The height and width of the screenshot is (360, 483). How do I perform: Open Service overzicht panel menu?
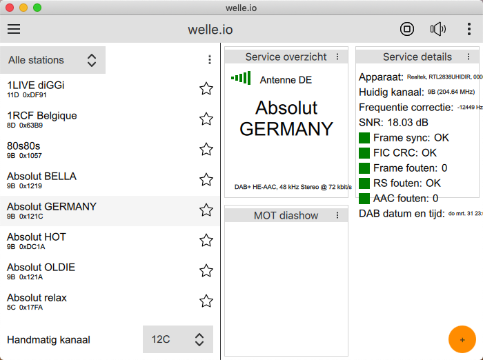[x=337, y=57]
